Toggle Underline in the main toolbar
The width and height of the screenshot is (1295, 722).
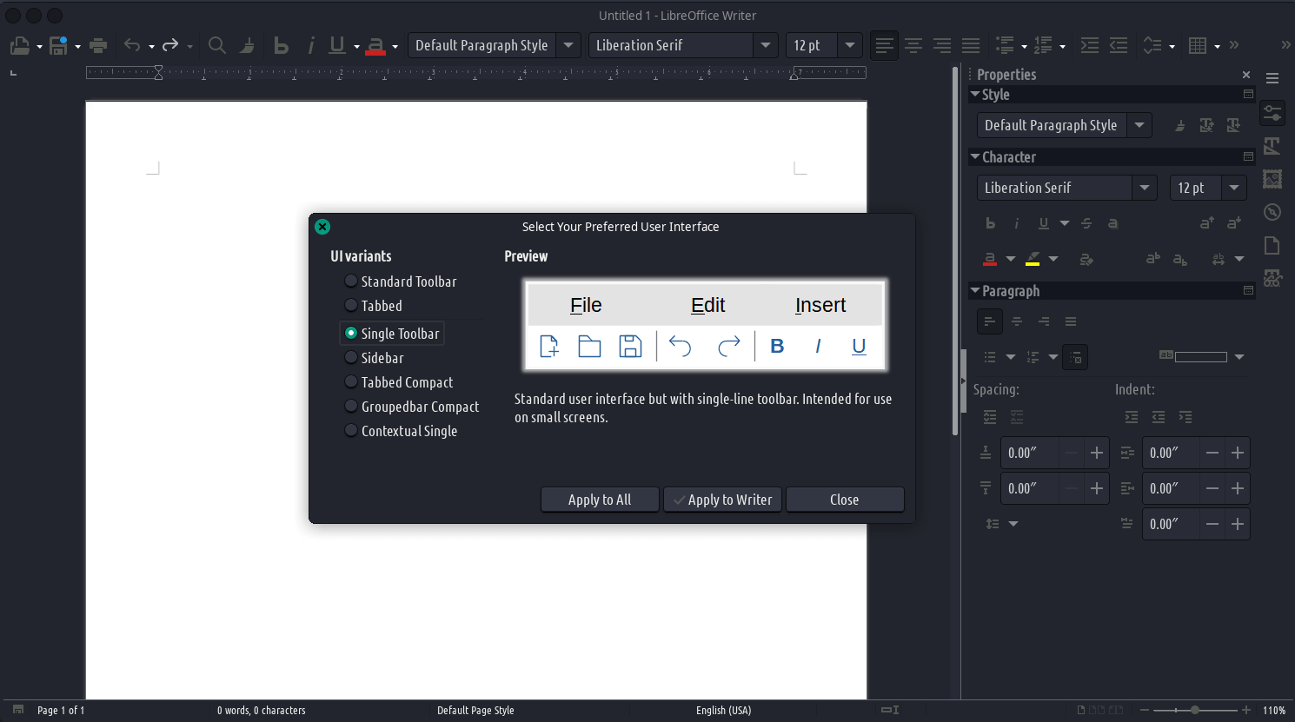(x=337, y=45)
